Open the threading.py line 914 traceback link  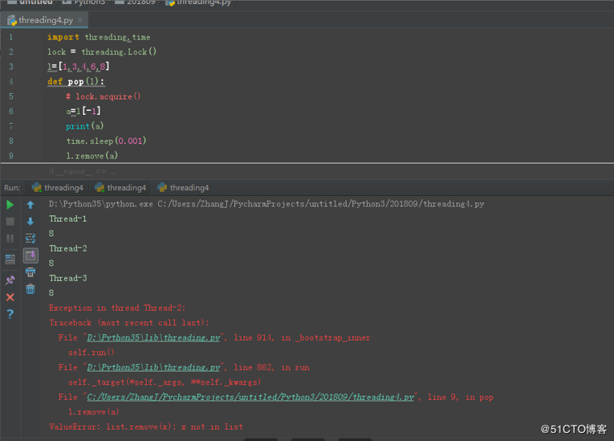point(153,337)
